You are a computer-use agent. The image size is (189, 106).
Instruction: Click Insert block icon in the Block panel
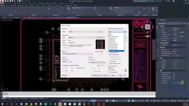tap(94, 9)
